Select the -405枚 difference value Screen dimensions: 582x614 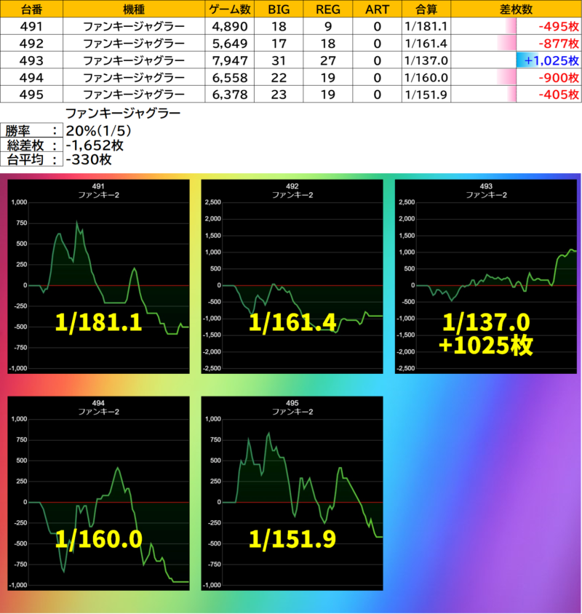[x=559, y=95]
